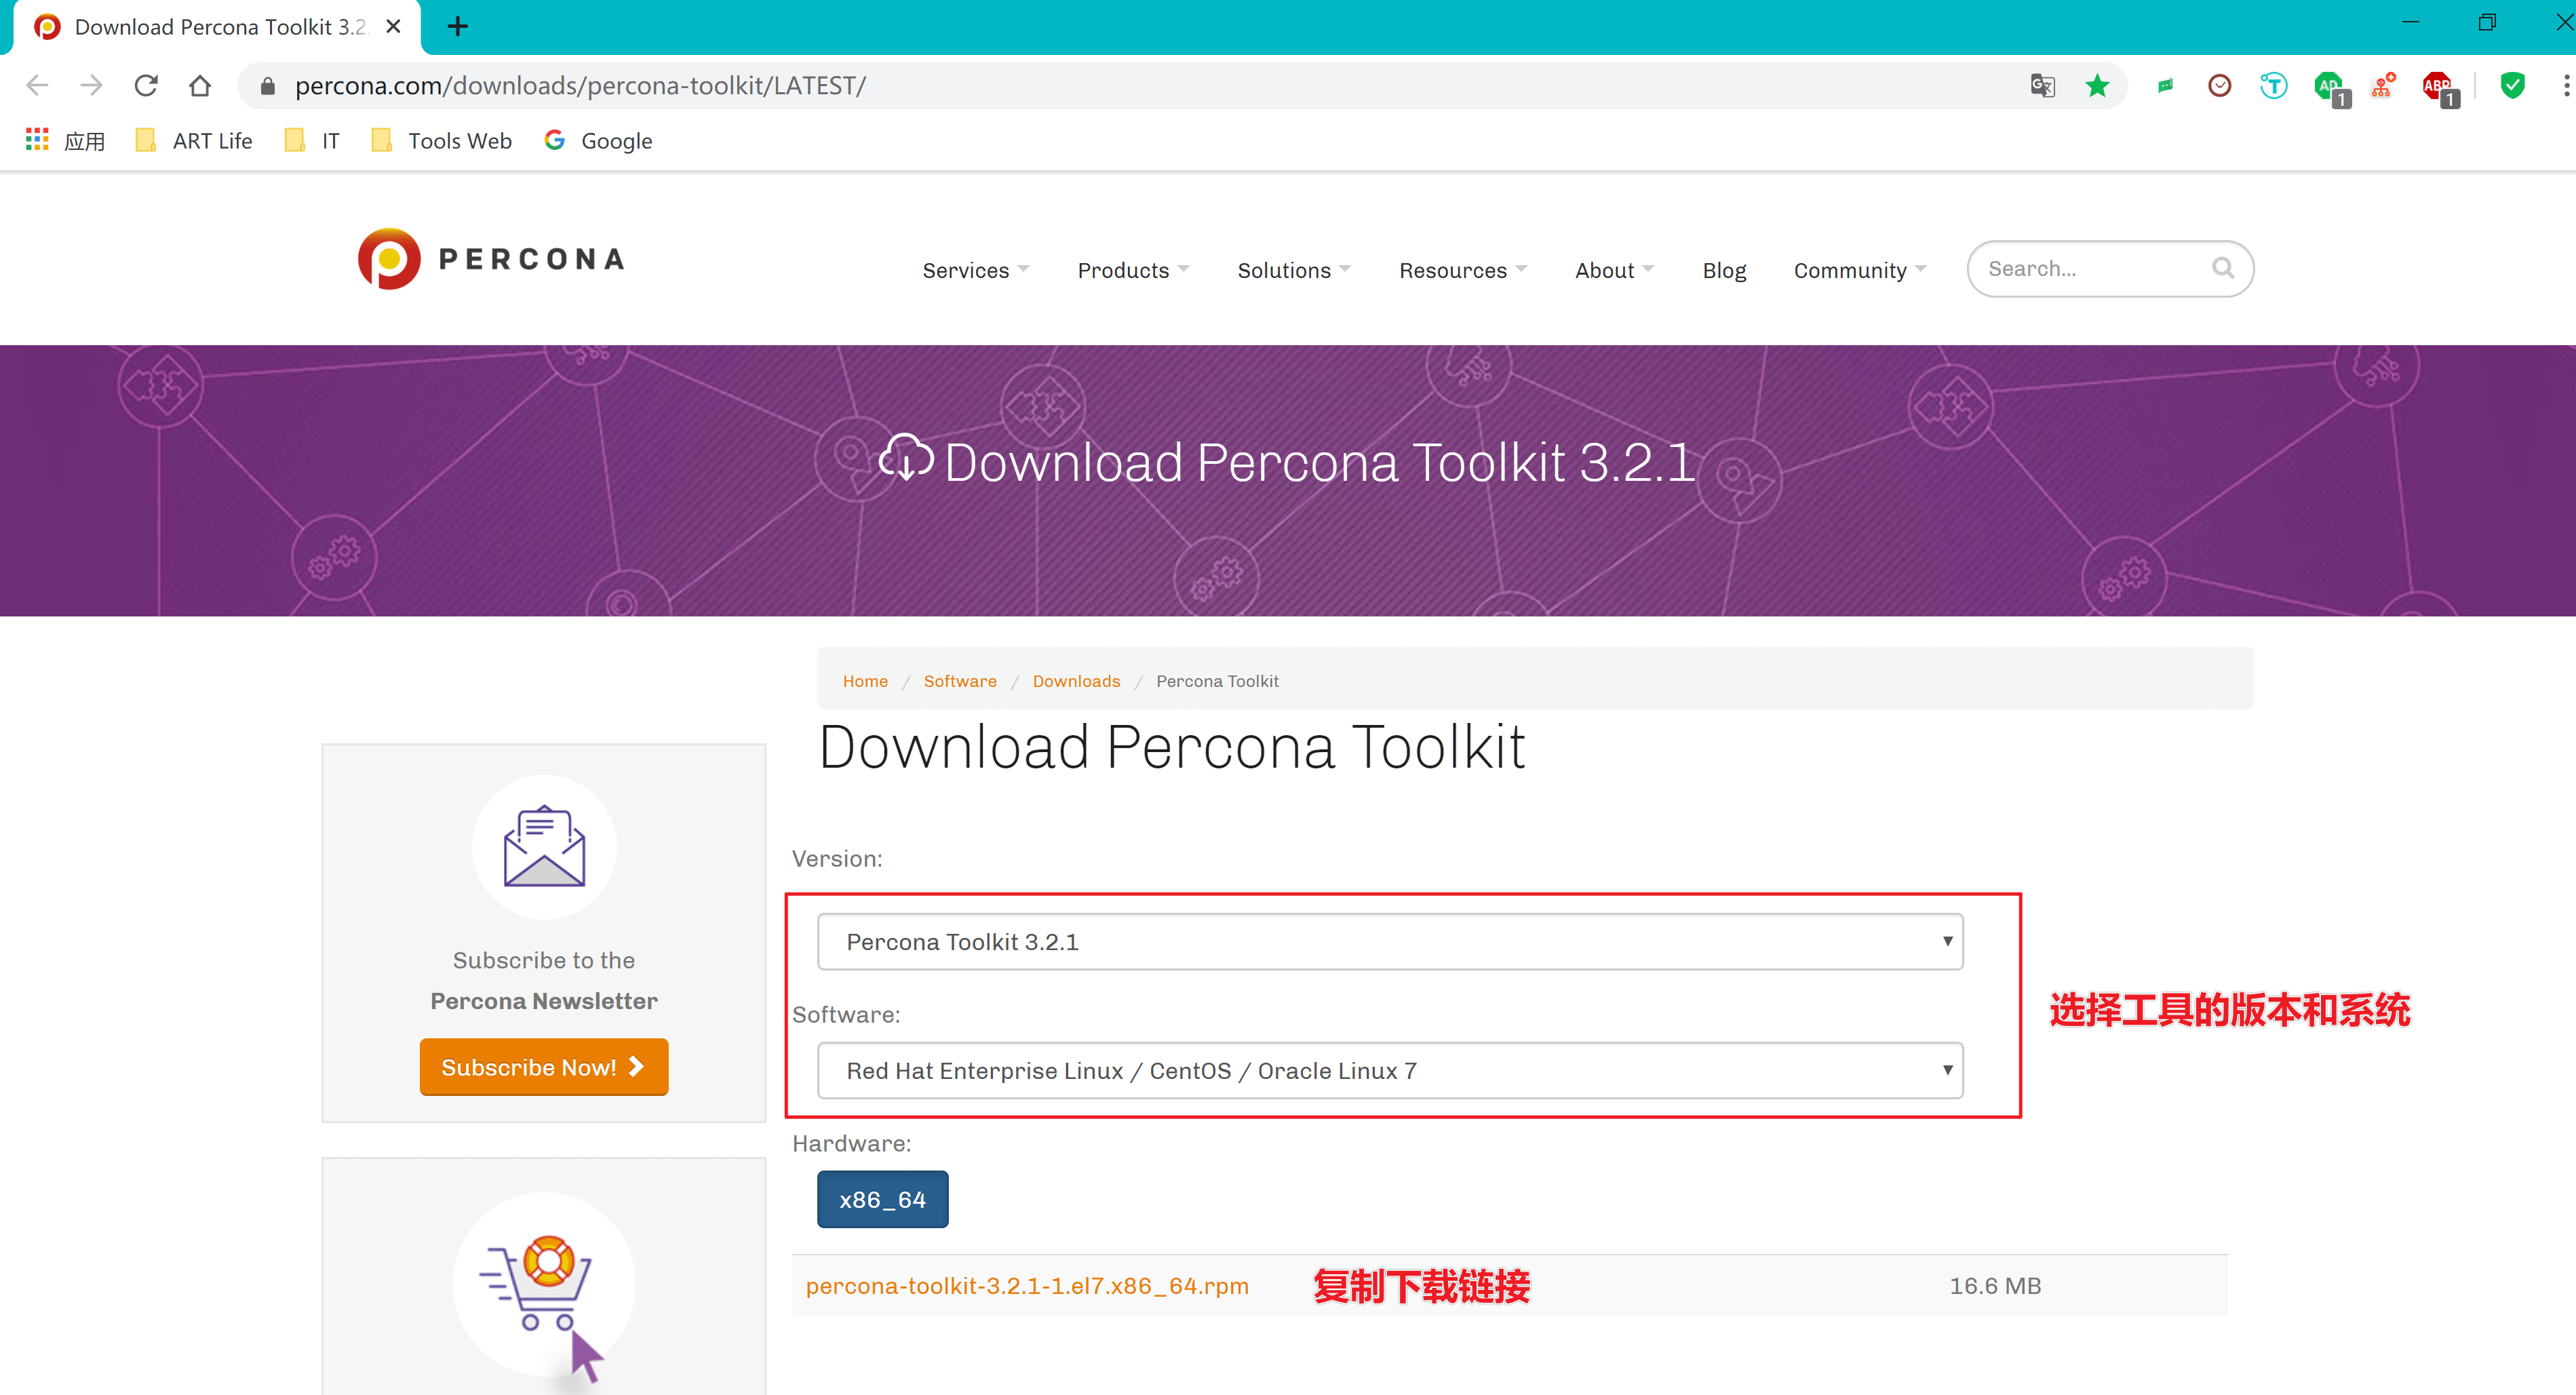This screenshot has width=2576, height=1395.
Task: Click the Subscribe Now button
Action: tap(543, 1067)
